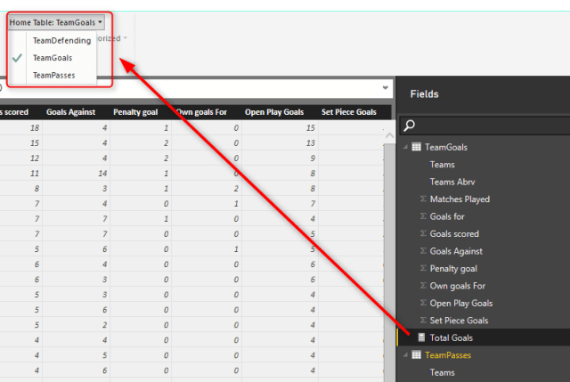Screen dimensions: 570x382
Task: Click the Open Play Goals column header
Action: 274,112
